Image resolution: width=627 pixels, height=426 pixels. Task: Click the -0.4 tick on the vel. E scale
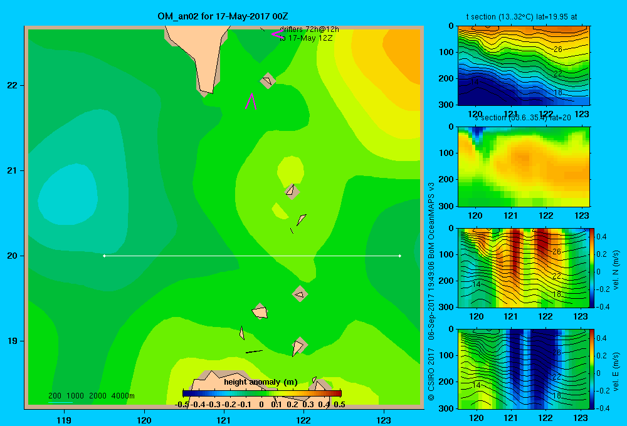point(603,408)
